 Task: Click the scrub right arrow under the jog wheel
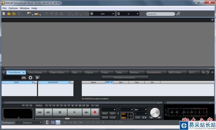[159, 118]
